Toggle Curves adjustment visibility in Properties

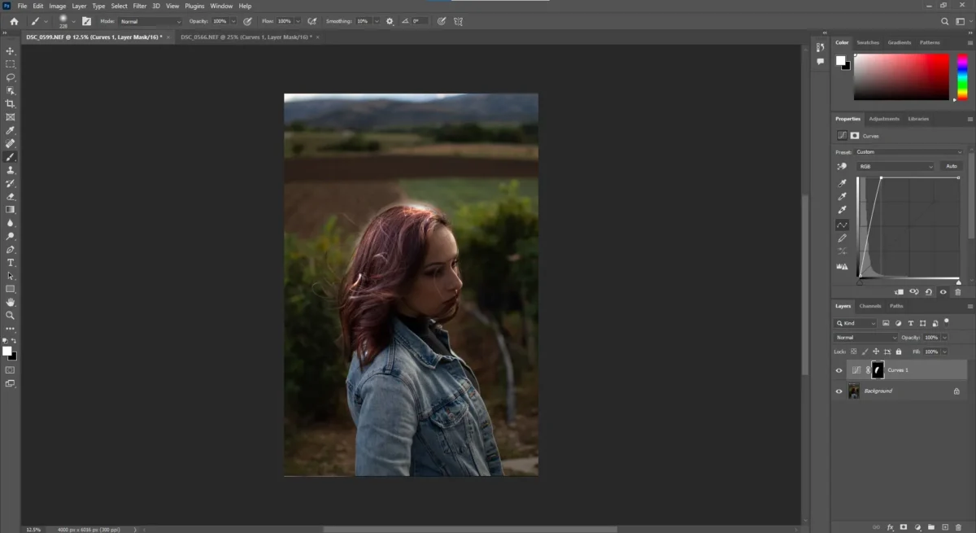(x=943, y=291)
